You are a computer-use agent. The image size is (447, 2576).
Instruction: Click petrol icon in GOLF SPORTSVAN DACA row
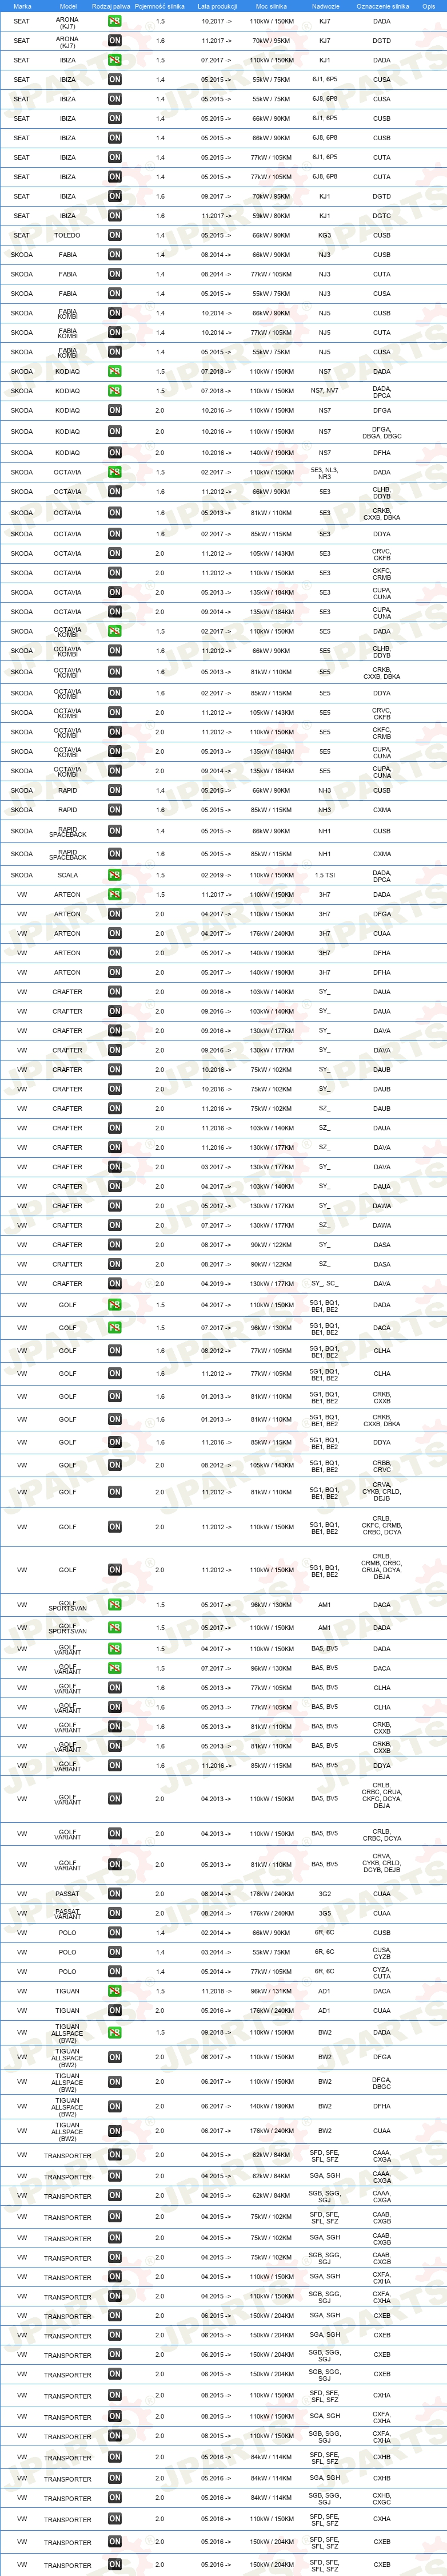pos(115,1605)
